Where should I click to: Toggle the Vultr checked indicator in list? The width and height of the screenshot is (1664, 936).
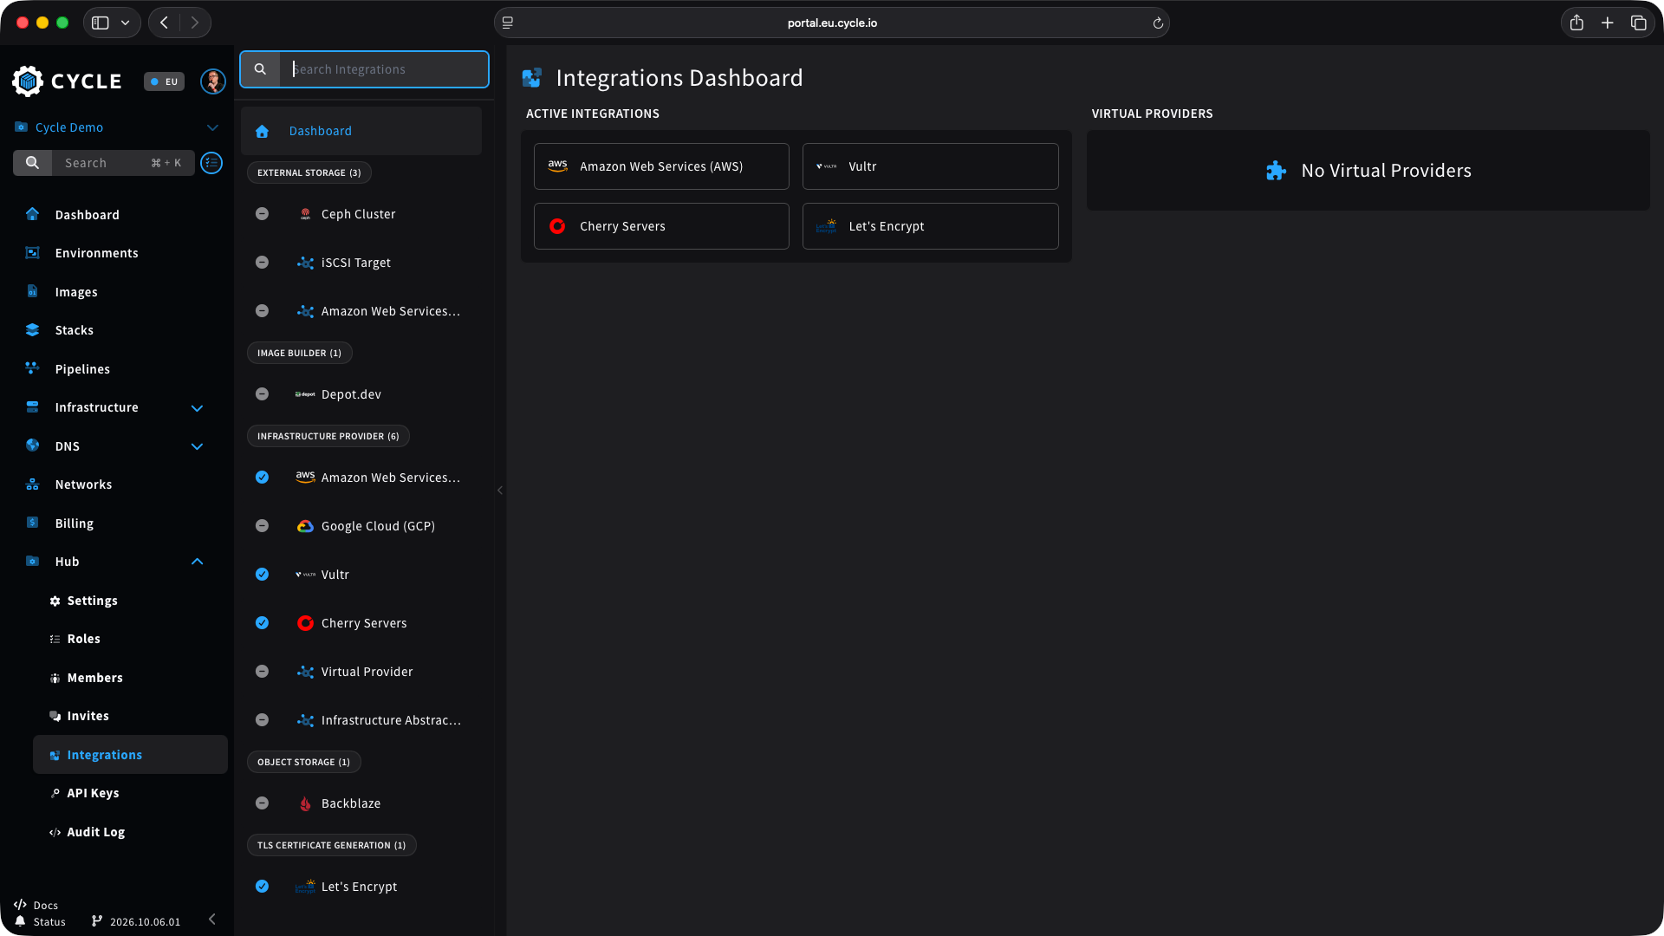click(x=262, y=575)
